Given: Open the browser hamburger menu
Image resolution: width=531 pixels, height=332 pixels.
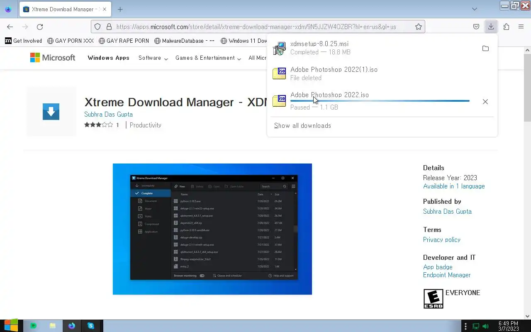Looking at the screenshot, I should pyautogui.click(x=521, y=27).
